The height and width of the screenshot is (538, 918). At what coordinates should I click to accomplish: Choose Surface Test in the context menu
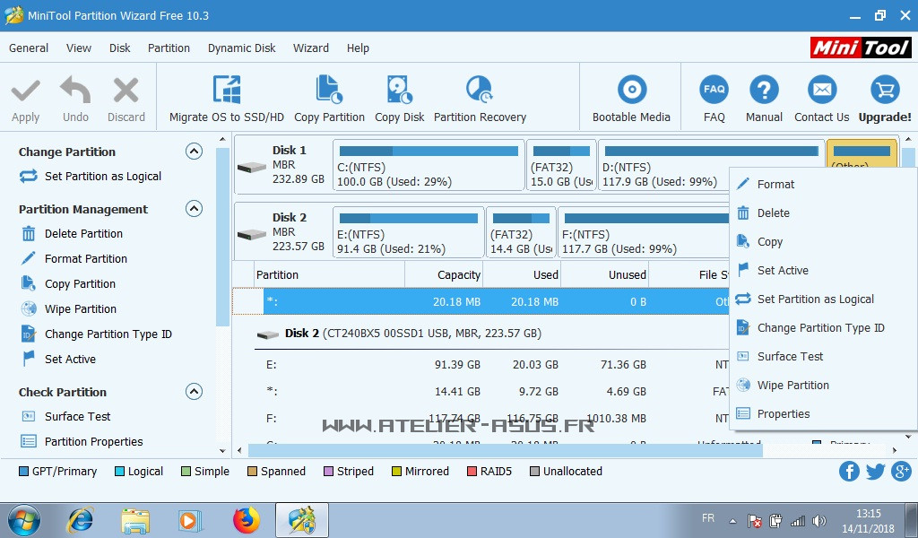tap(823, 357)
